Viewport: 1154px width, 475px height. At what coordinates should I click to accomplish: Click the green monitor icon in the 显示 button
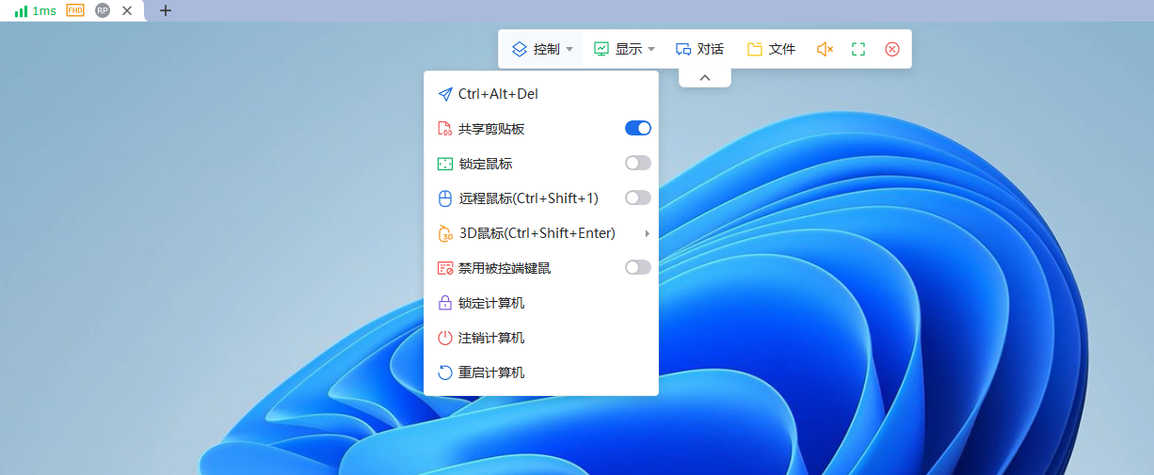(601, 49)
